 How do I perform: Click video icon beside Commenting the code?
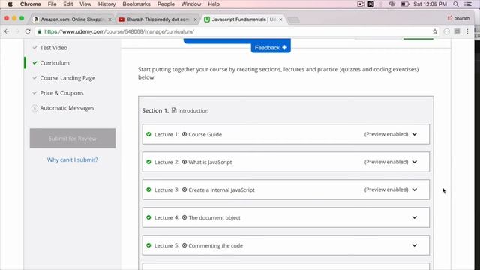click(x=184, y=245)
